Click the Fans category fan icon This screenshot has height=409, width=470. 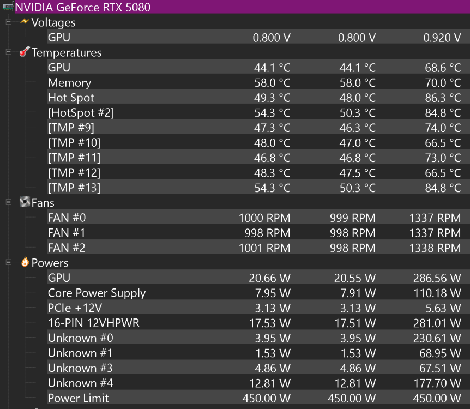pyautogui.click(x=25, y=202)
